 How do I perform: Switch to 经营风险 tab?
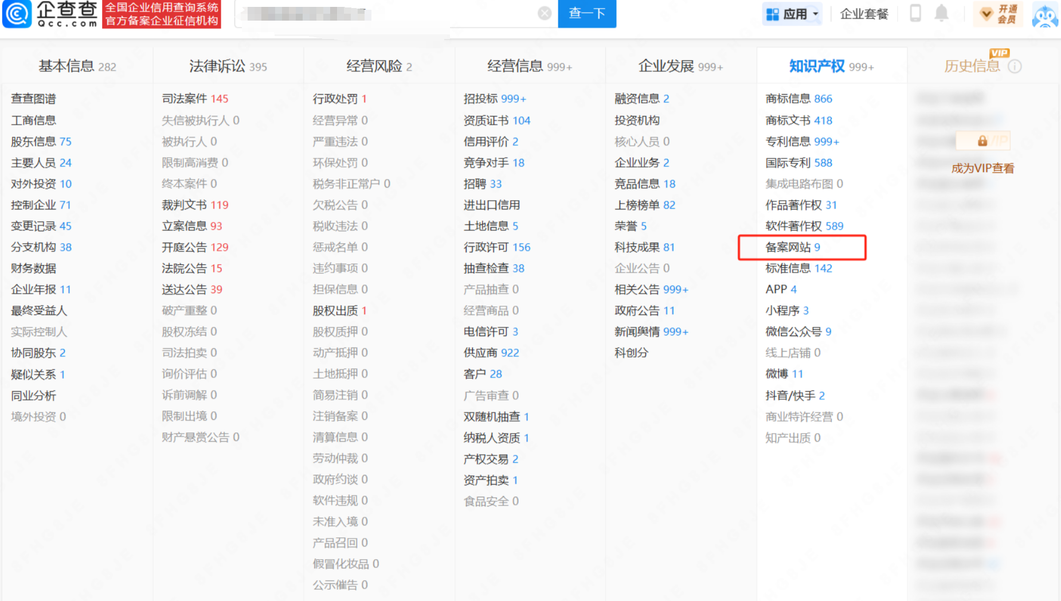click(x=379, y=67)
